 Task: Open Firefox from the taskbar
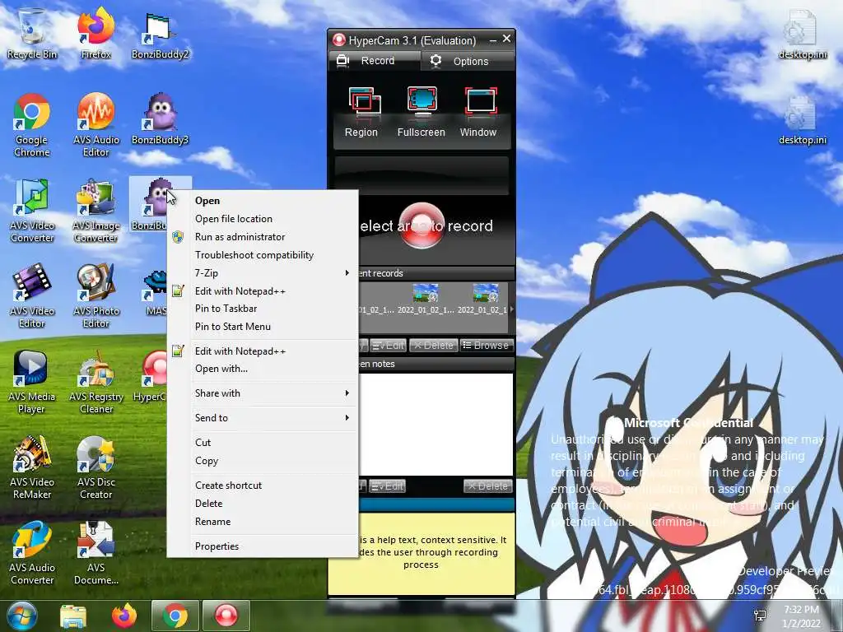[123, 616]
